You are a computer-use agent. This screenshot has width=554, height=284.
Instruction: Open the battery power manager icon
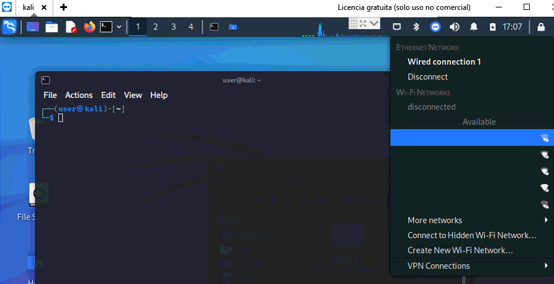coord(493,27)
